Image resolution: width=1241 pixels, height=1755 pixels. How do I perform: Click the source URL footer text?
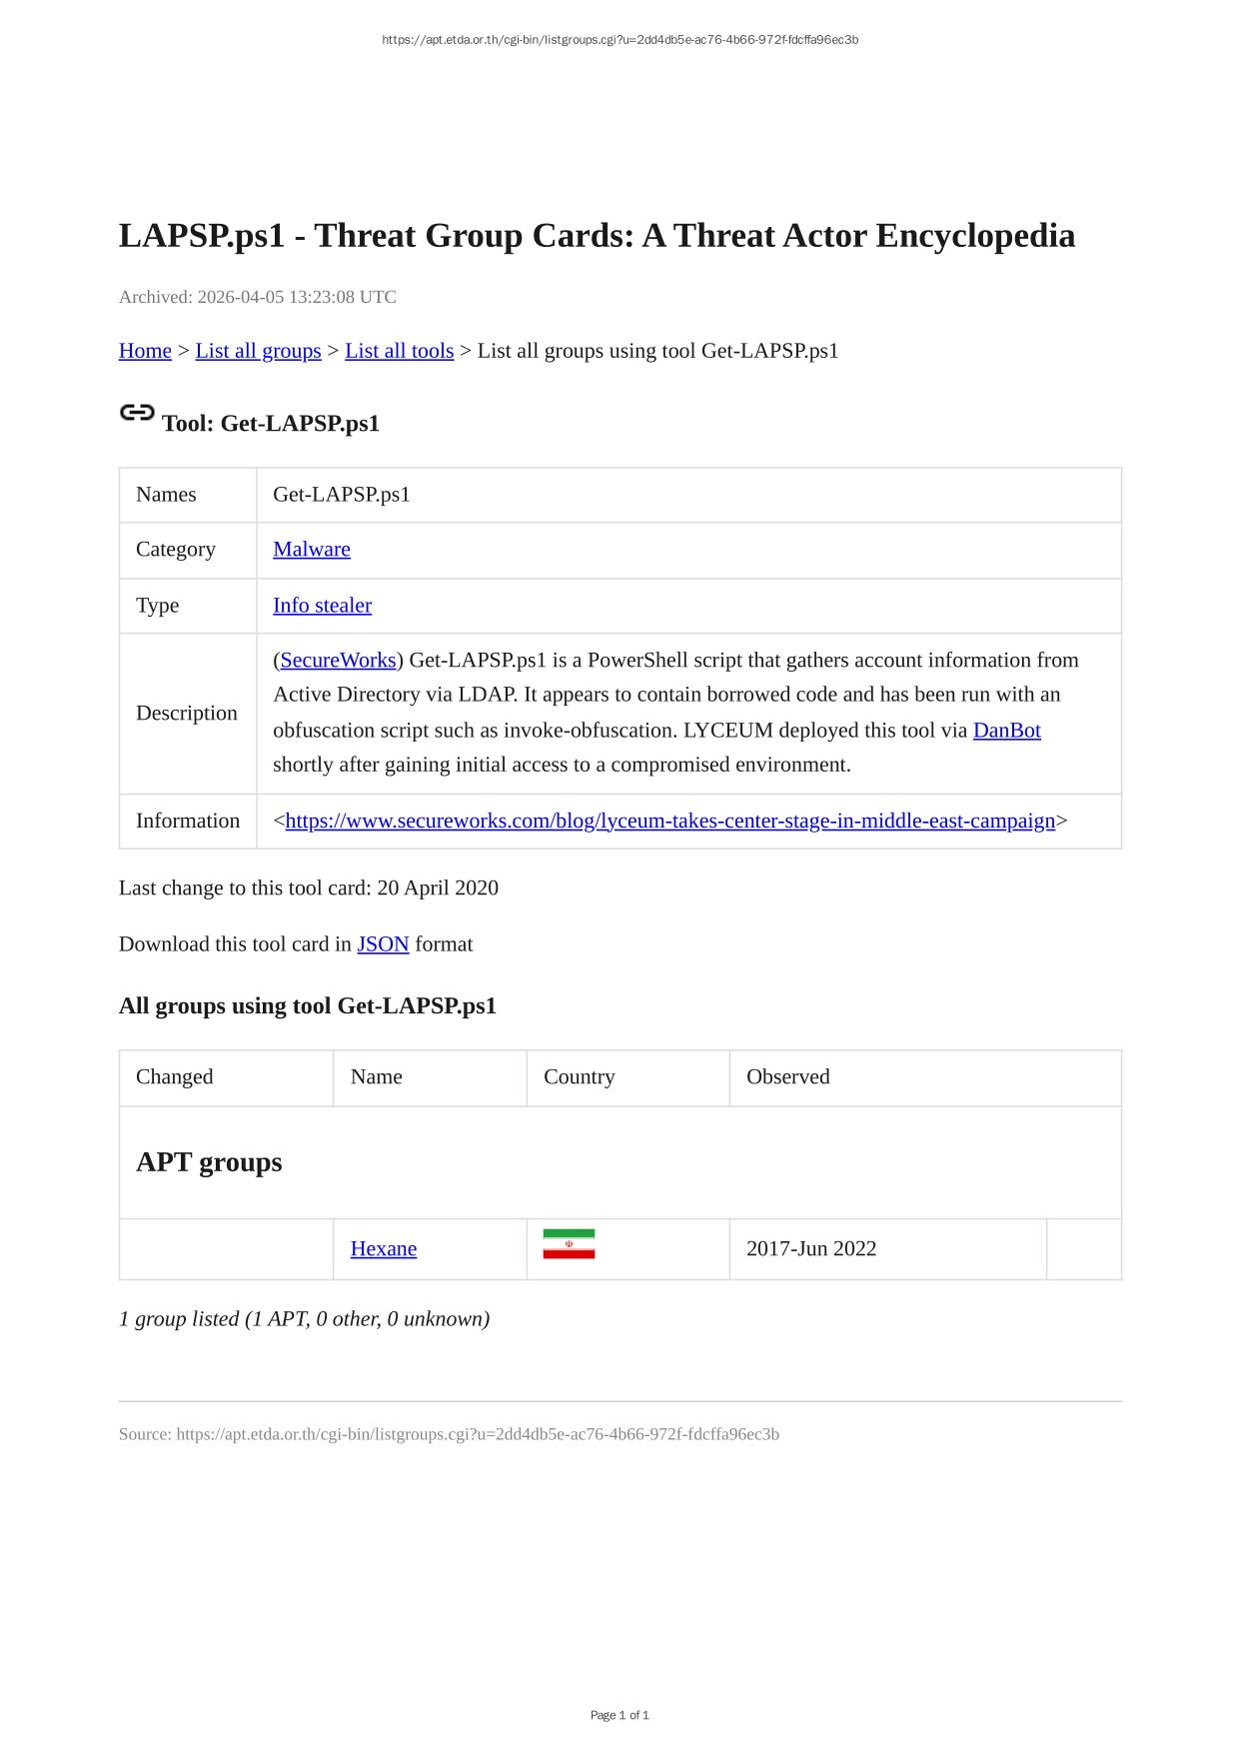coord(449,1434)
